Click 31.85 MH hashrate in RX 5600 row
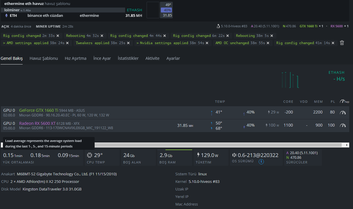The image size is (353, 209). coord(185,125)
